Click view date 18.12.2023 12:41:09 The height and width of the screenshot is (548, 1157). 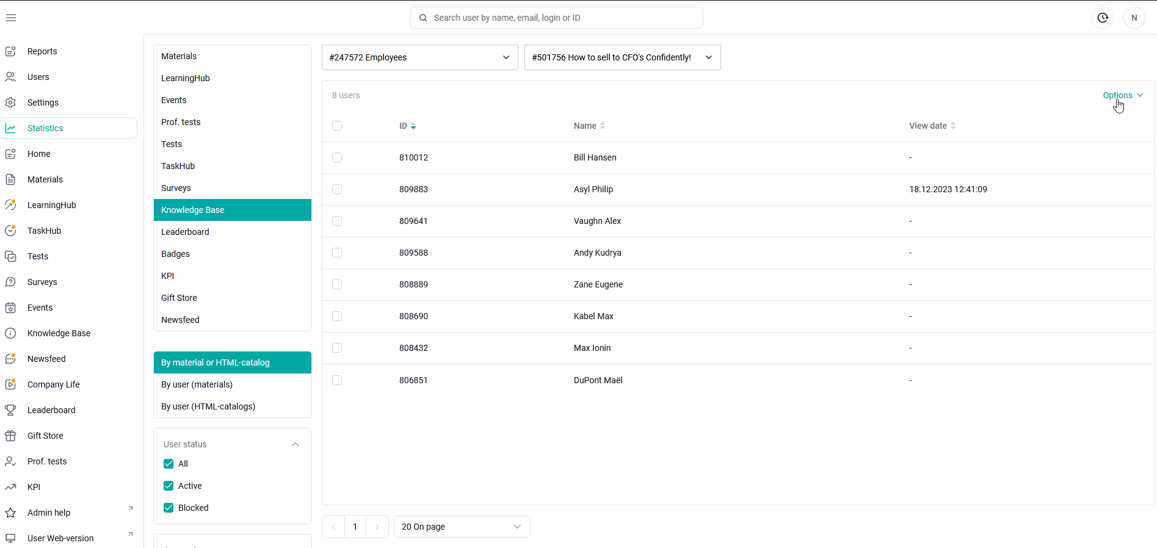(948, 189)
